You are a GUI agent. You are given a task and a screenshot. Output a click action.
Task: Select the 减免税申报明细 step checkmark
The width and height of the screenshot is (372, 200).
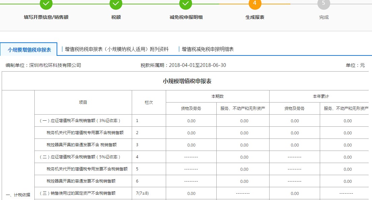[185, 5]
